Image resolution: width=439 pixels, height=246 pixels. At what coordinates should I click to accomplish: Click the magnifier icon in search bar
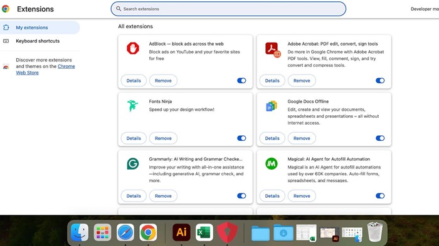[x=119, y=9]
